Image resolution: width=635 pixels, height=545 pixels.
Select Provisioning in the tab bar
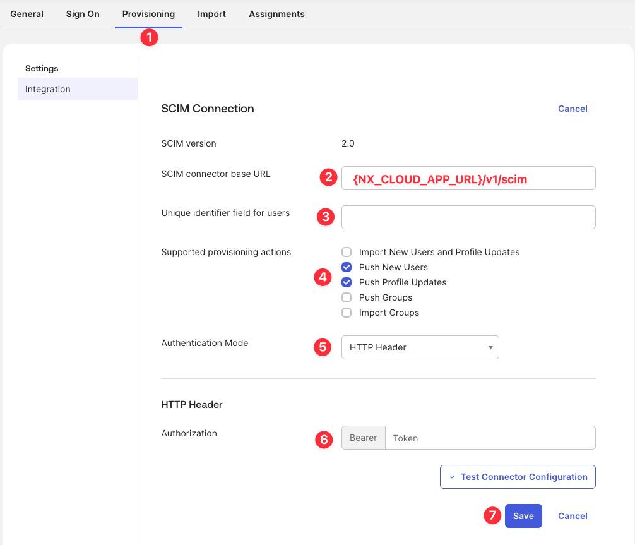click(x=148, y=14)
